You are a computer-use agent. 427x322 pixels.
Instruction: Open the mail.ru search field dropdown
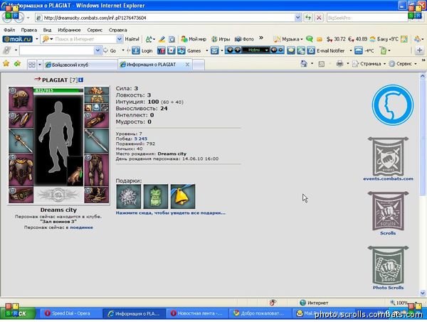(120, 39)
